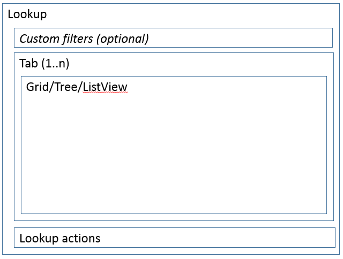Select the Tab (1..n) label
This screenshot has width=343, height=259.
tap(44, 63)
